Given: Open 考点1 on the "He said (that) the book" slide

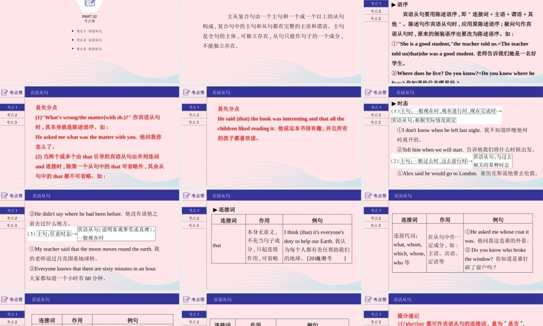Looking at the screenshot, I should (x=194, y=107).
